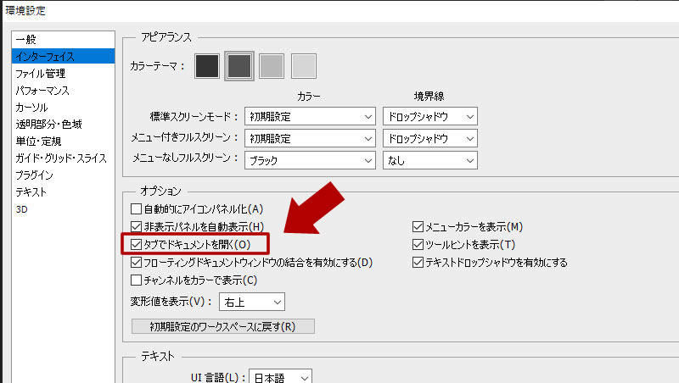The height and width of the screenshot is (383, 679).
Task: Select 一般 in the preferences list
Action: point(26,40)
